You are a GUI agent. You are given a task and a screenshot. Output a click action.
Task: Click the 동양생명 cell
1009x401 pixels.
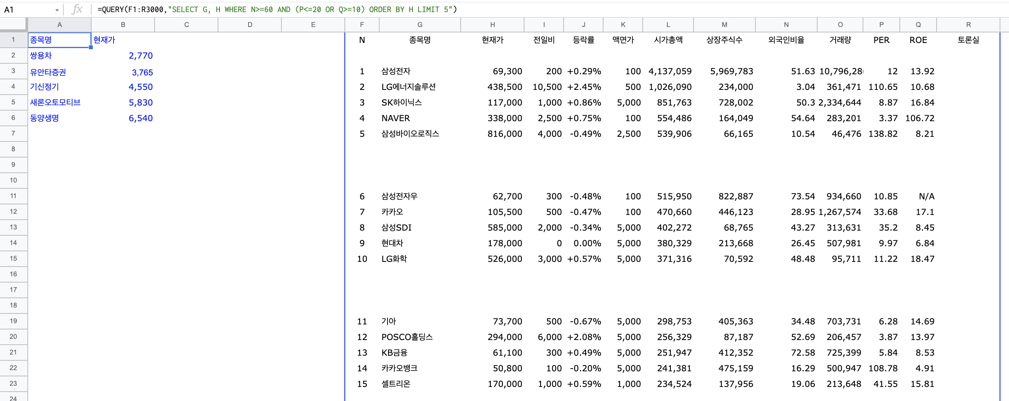[59, 118]
